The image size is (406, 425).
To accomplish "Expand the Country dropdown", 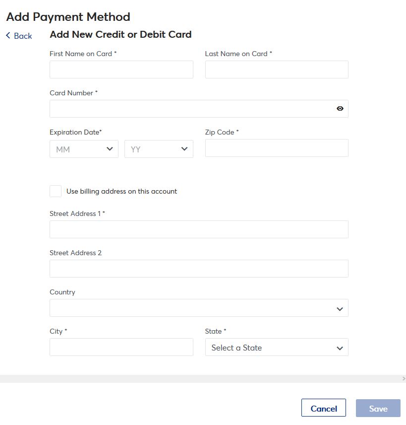I will click(199, 308).
